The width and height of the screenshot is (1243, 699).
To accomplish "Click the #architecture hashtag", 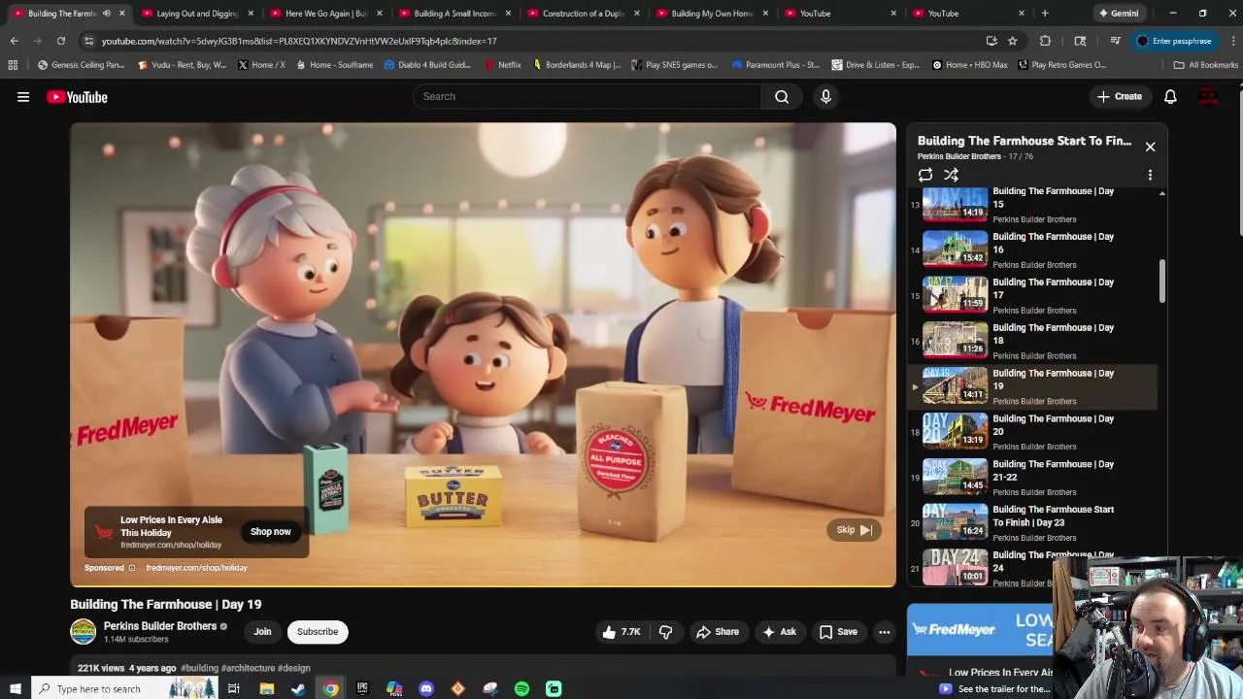I will [x=249, y=668].
